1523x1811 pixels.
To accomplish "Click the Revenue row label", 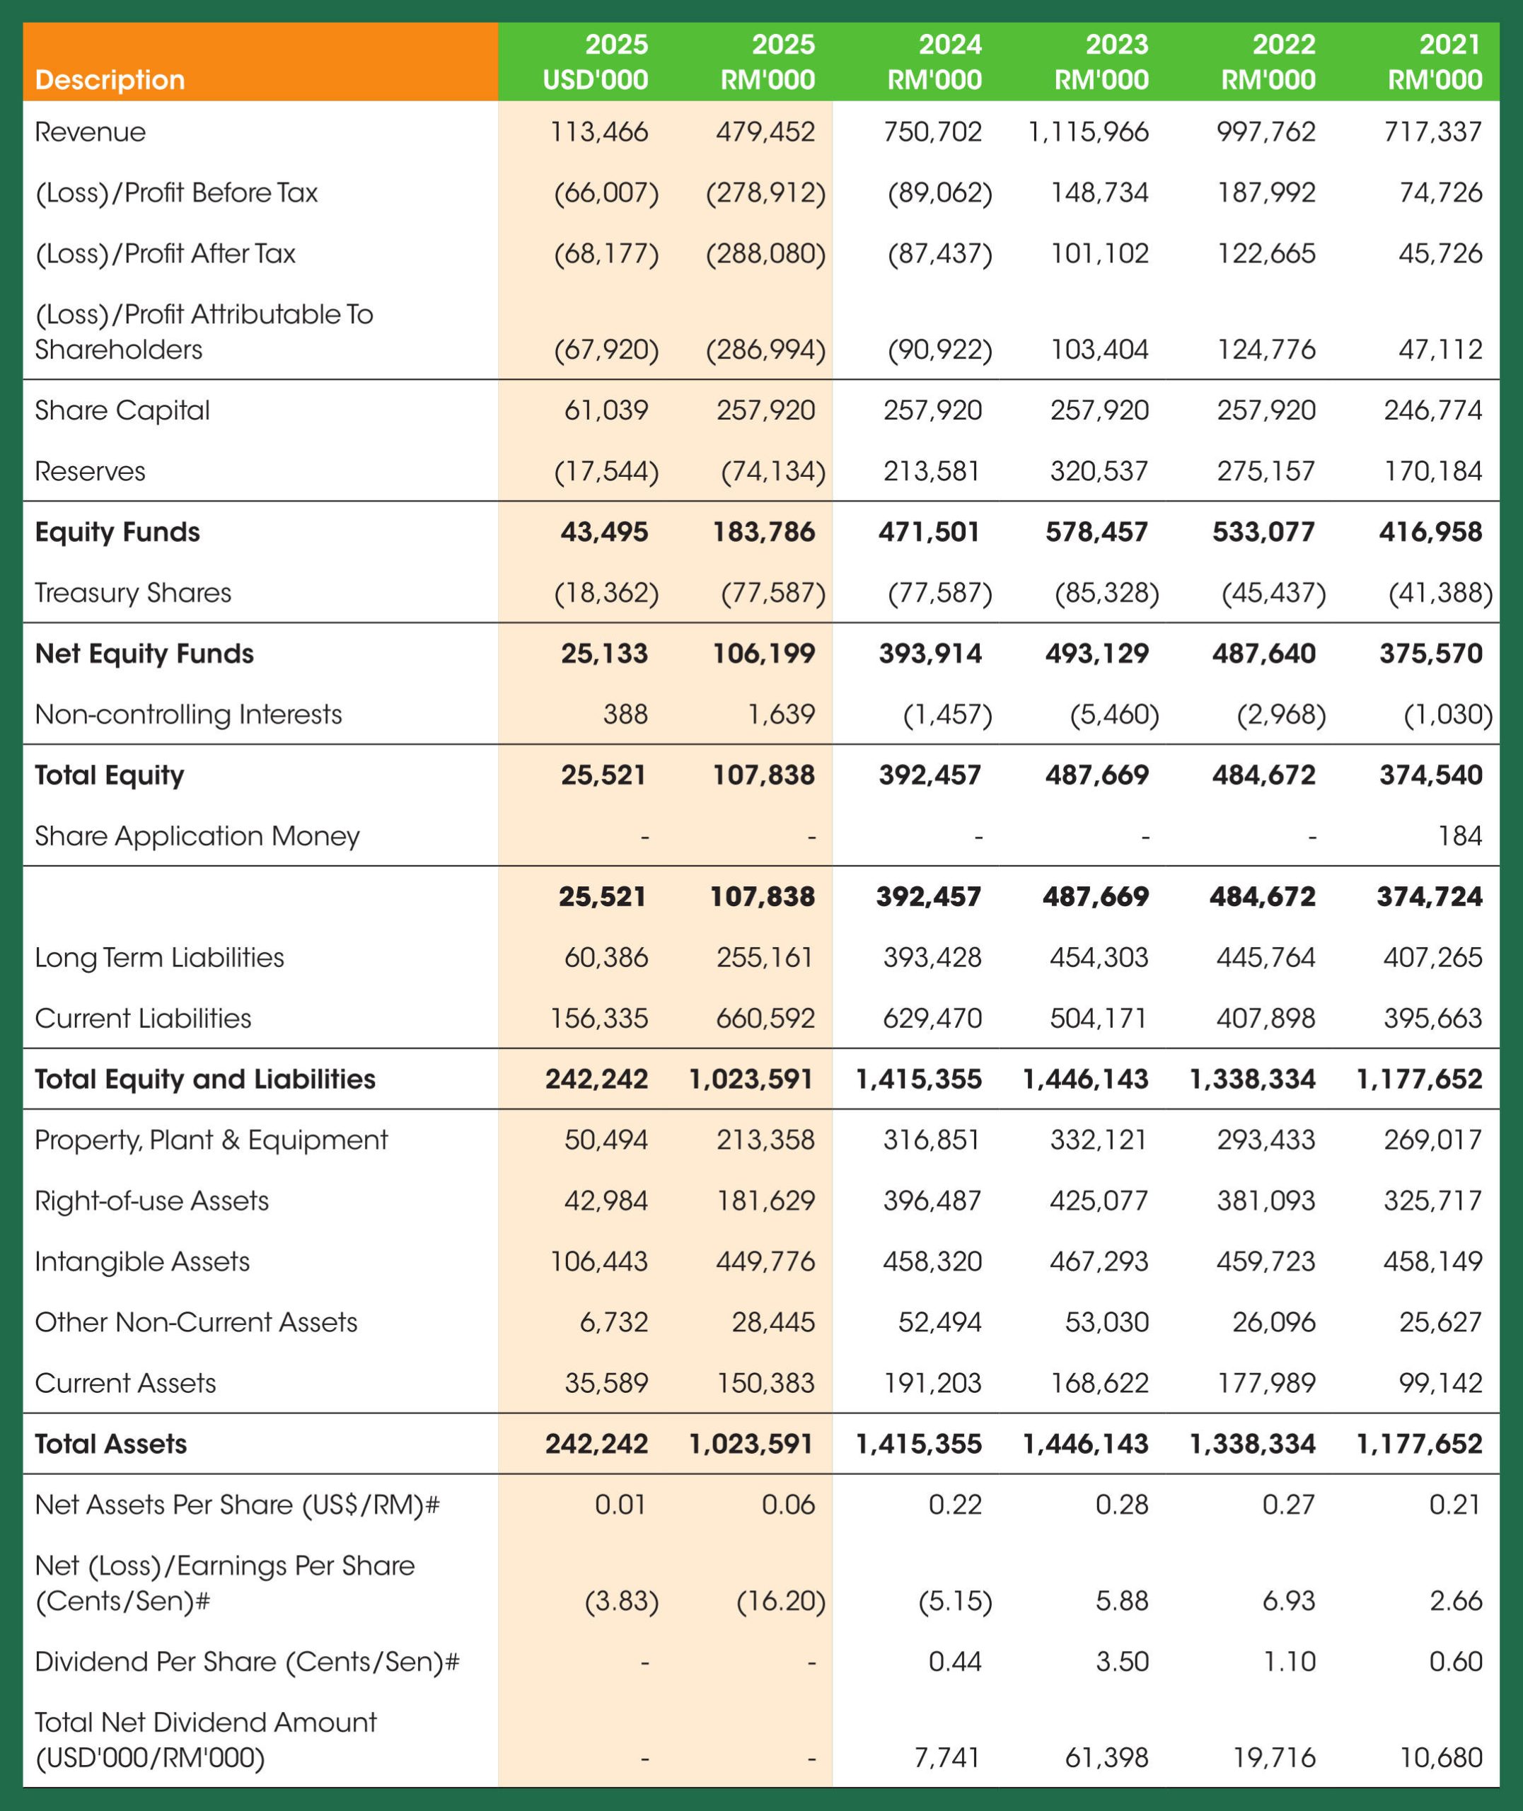I will tap(90, 132).
